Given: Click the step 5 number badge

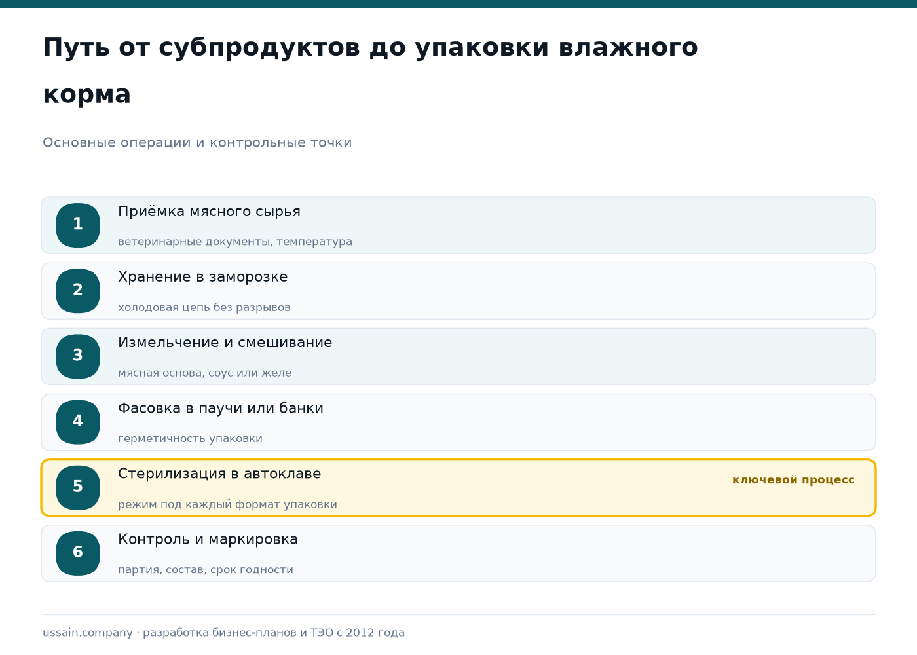Looking at the screenshot, I should coord(78,487).
